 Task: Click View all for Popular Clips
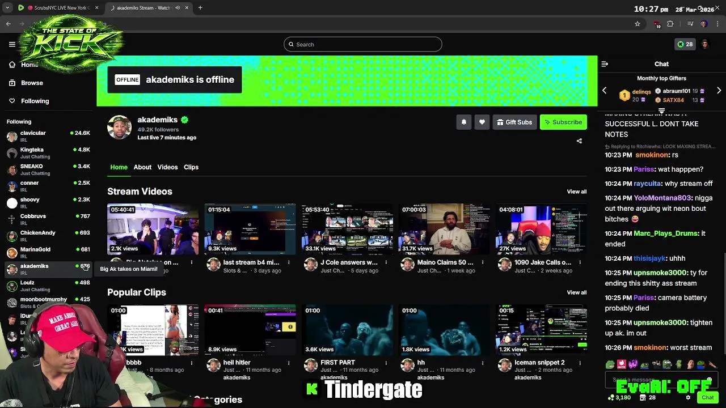coord(577,292)
